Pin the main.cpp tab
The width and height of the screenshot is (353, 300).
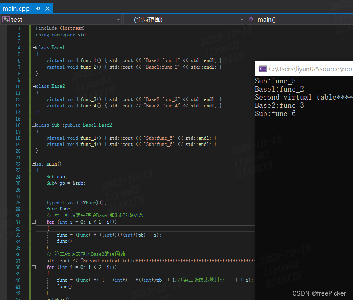[x=38, y=9]
